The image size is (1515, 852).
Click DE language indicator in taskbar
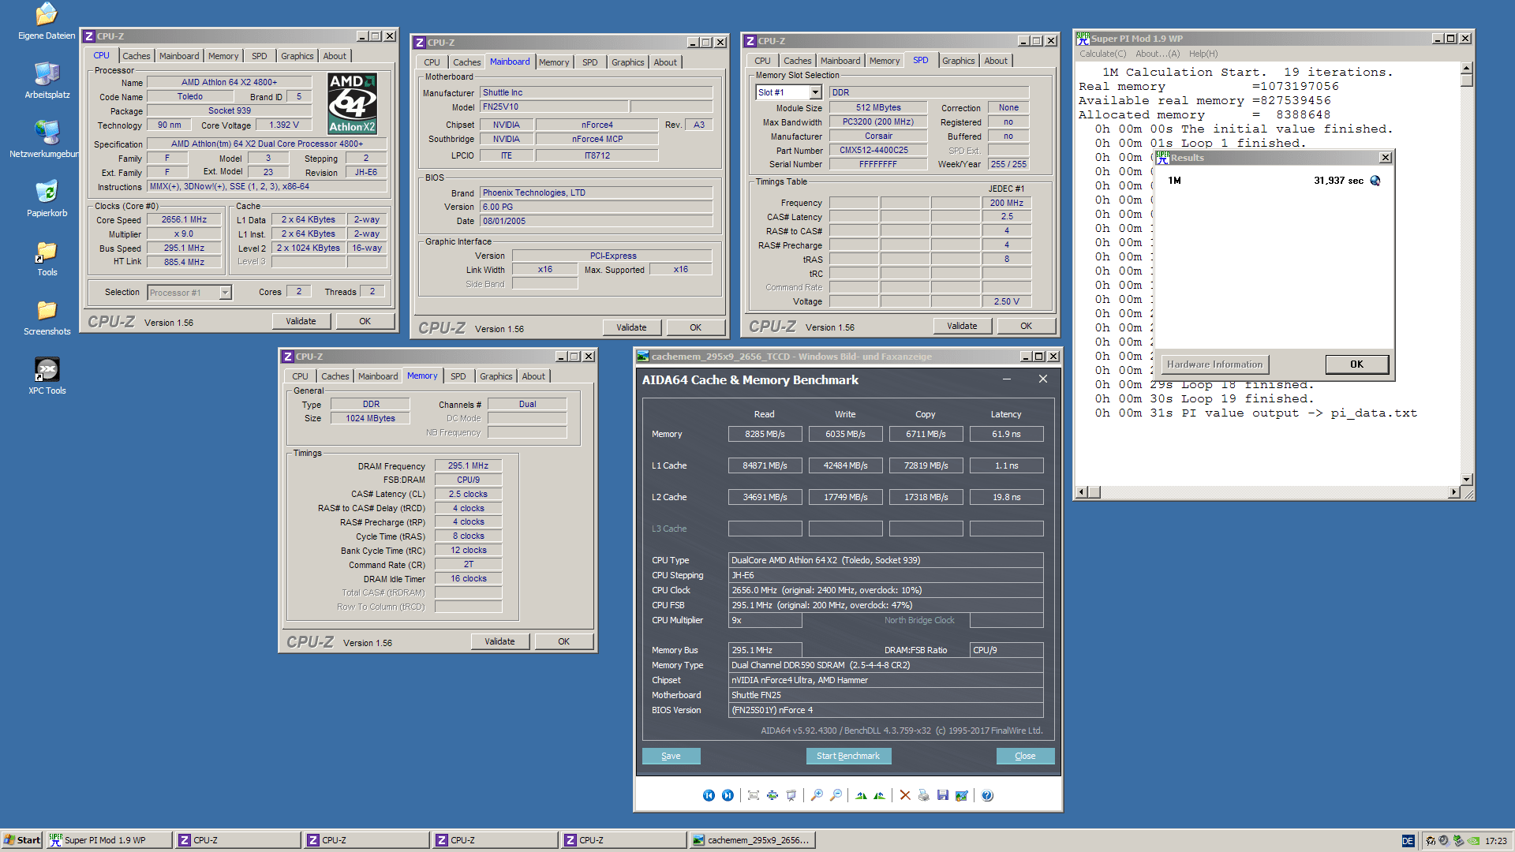(1408, 841)
